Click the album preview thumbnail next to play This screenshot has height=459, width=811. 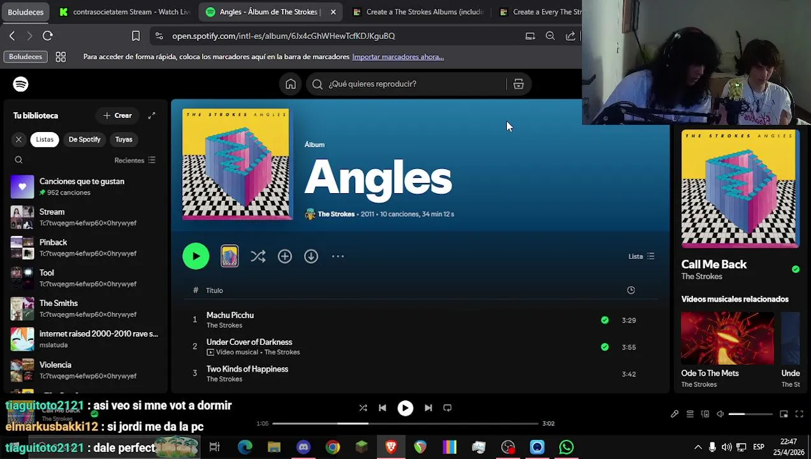click(x=230, y=256)
